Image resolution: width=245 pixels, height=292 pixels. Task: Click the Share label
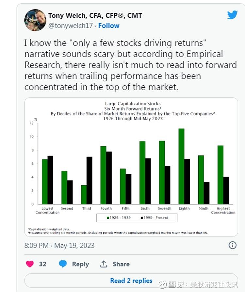(121, 264)
